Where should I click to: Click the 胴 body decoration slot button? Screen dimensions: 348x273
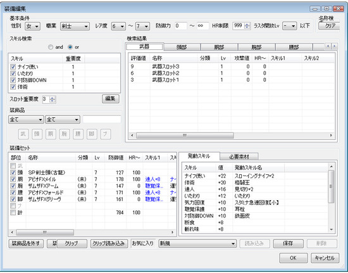[51, 134]
